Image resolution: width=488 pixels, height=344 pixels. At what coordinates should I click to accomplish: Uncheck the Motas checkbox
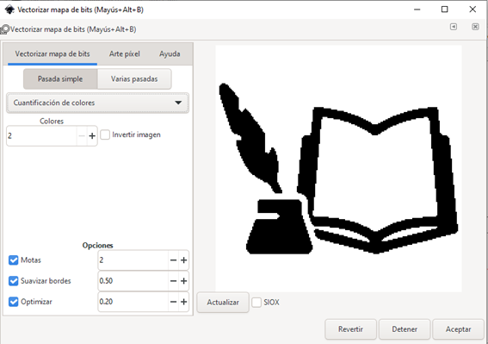tap(14, 260)
